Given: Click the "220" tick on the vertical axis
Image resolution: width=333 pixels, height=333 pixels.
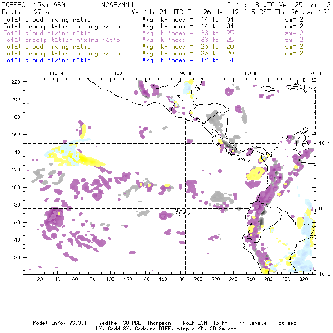Looking at the screenshot, I should tap(16, 82).
